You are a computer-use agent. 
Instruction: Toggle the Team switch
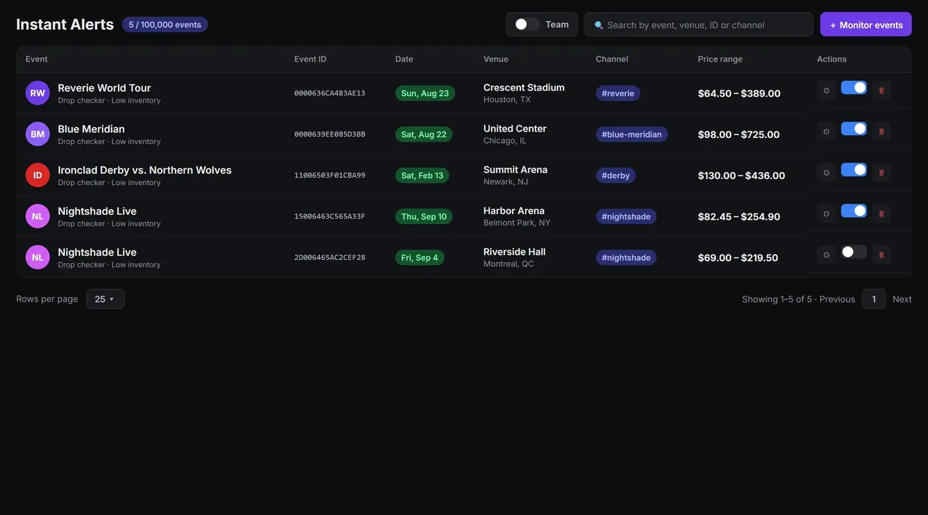[x=527, y=25]
